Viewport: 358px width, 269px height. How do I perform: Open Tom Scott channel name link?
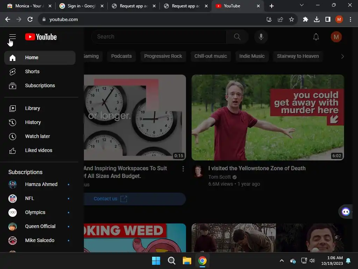220,177
